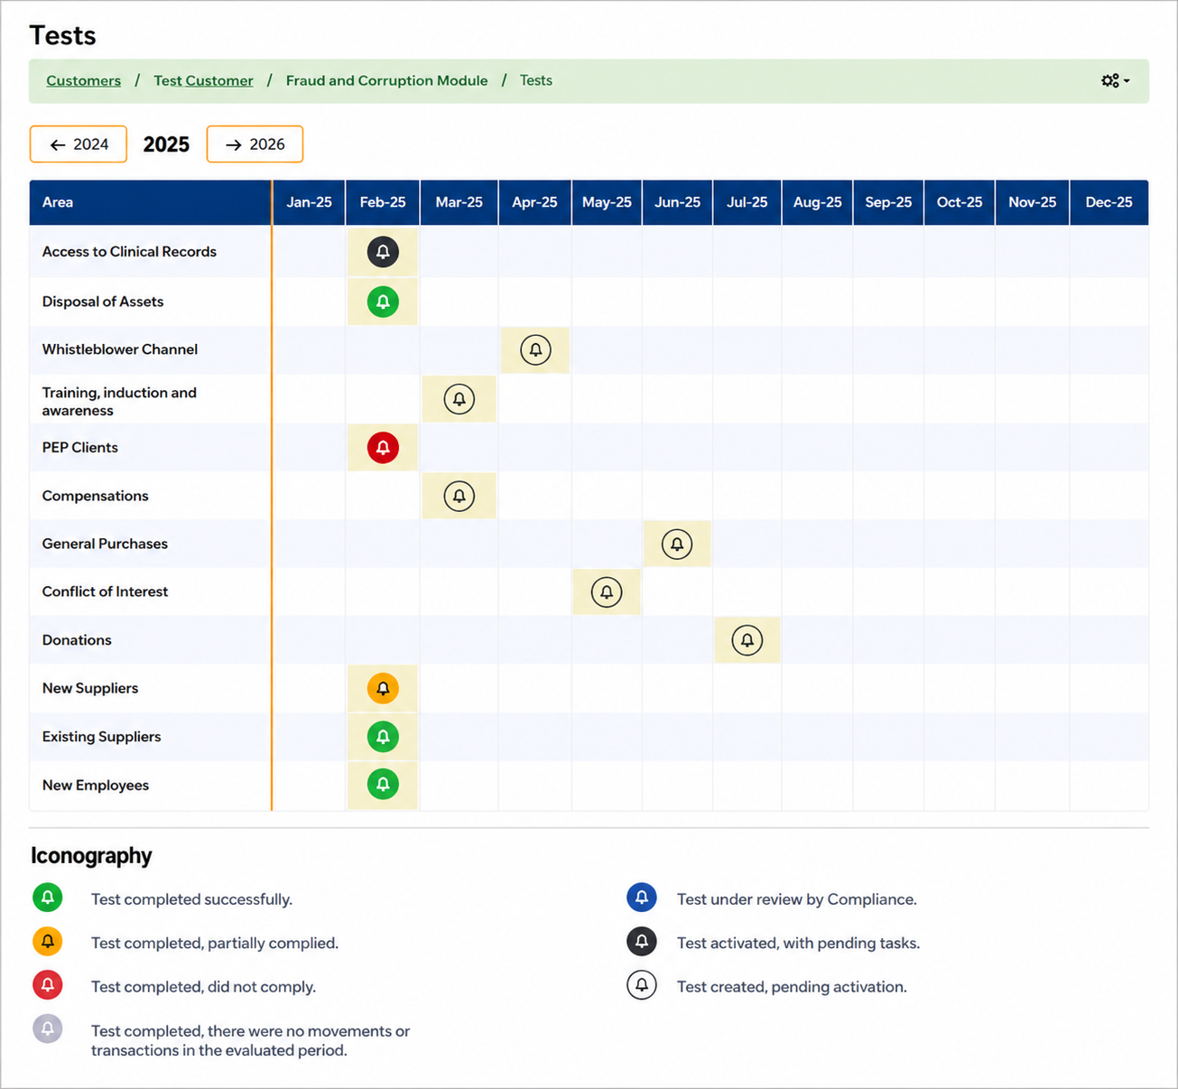The height and width of the screenshot is (1089, 1178).
Task: Open the Access to Clinical Records test bell
Action: point(383,252)
